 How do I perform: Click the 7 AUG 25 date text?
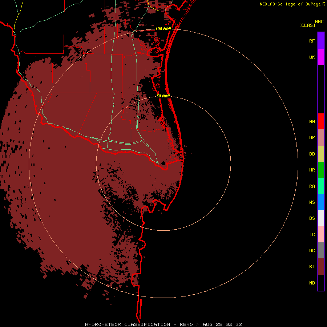(x=210, y=324)
